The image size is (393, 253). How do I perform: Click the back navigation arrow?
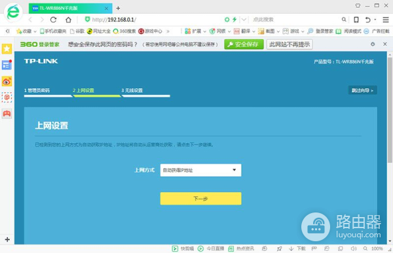[x=30, y=20]
